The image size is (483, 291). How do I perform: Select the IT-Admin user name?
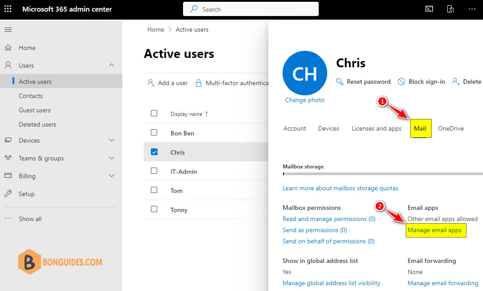tap(183, 172)
